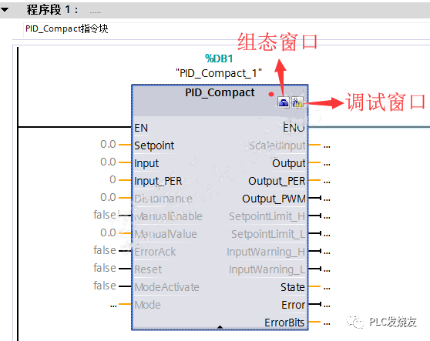Select the Output_PER parameter label
430x341 pixels.
pos(277,181)
